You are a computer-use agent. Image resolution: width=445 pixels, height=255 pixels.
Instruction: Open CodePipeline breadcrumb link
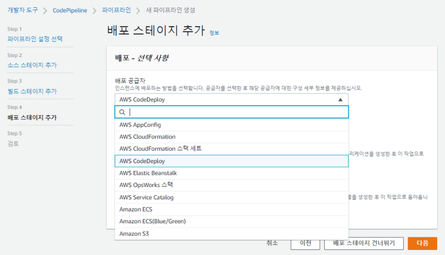70,10
